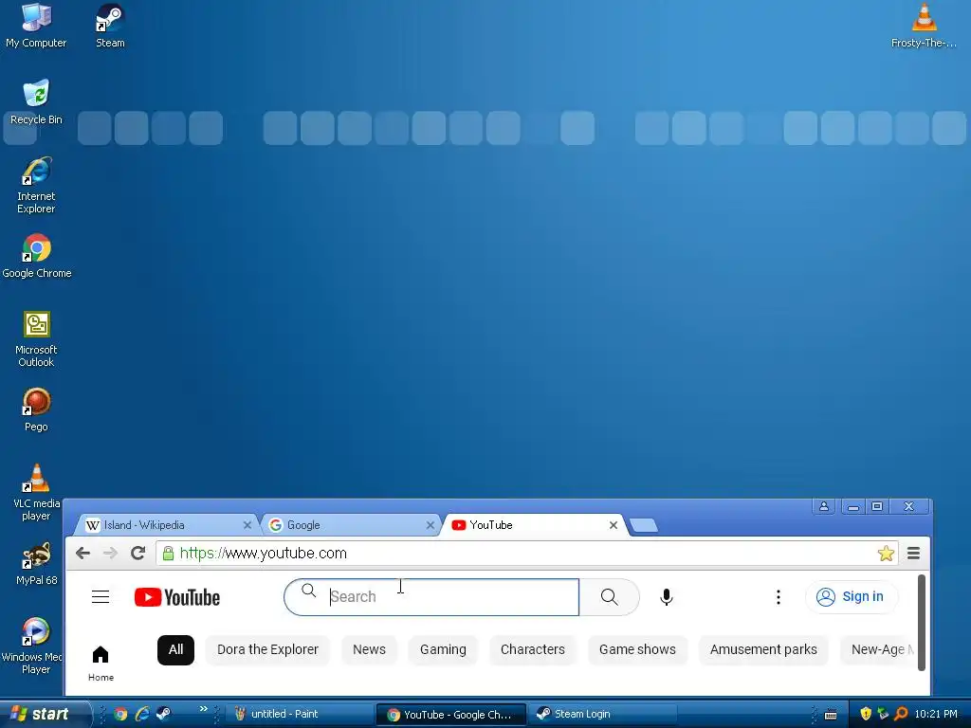The image size is (971, 728).
Task: Launch Google Chrome desktop shortcut
Action: coord(37,256)
